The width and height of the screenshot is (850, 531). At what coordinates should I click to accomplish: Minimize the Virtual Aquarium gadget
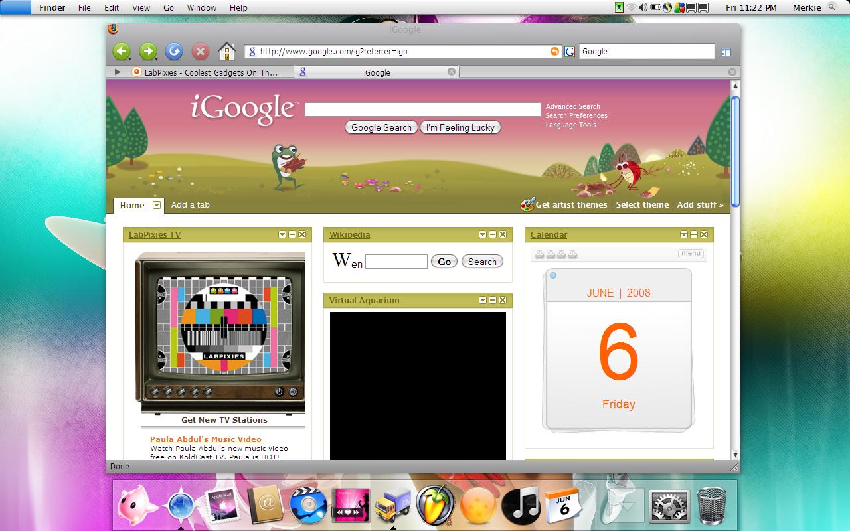(493, 300)
